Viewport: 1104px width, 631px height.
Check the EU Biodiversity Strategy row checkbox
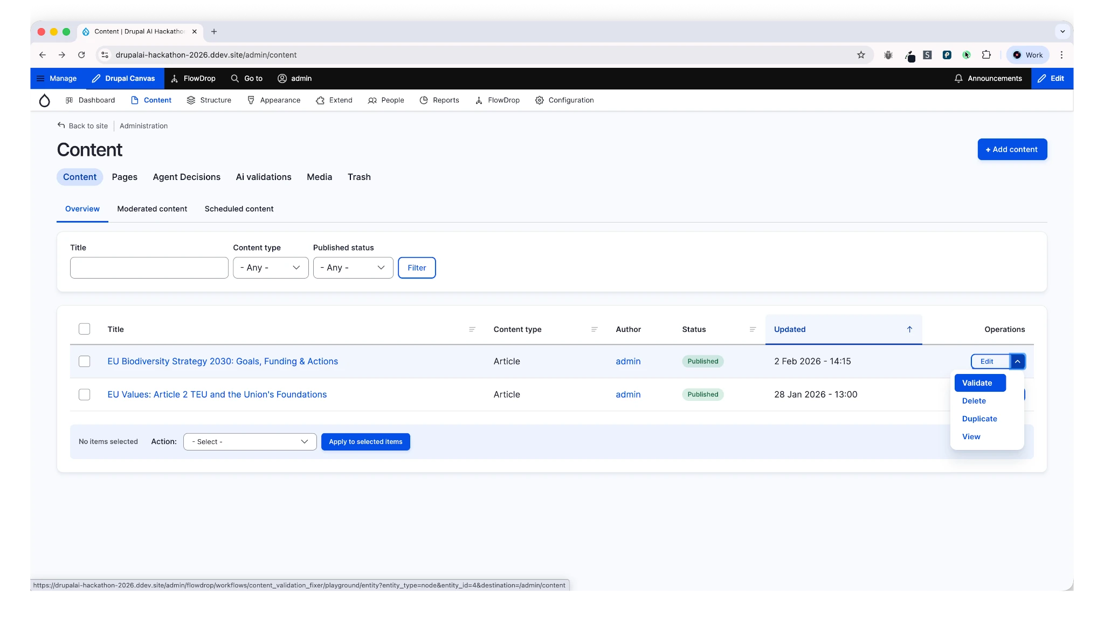click(85, 362)
